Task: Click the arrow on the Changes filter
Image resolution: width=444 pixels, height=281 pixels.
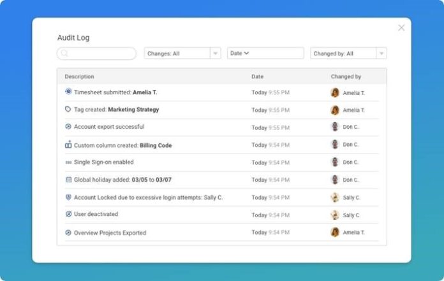Action: pos(216,53)
